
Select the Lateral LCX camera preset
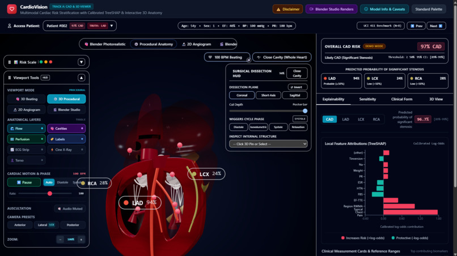pyautogui.click(x=46, y=225)
